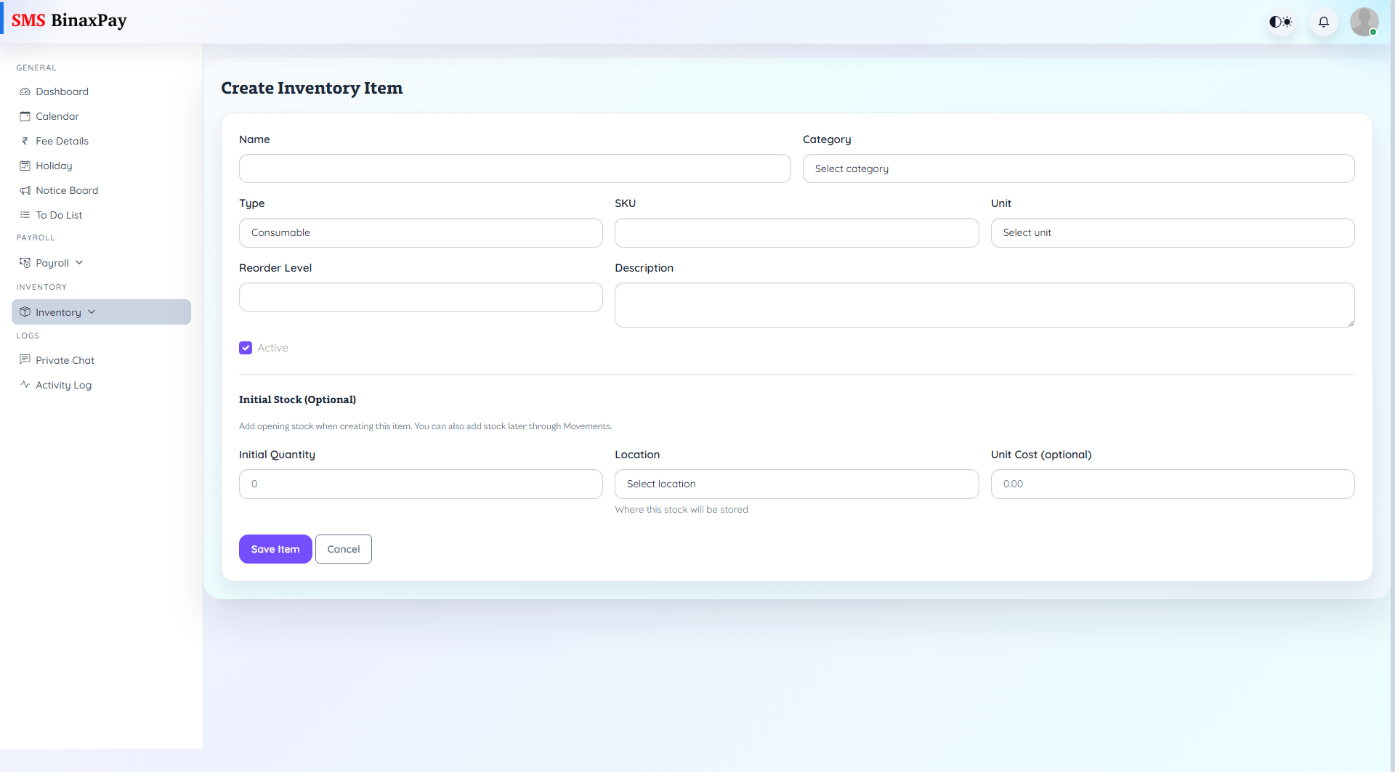
Task: Toggle between dark and light theme
Action: pos(1280,22)
